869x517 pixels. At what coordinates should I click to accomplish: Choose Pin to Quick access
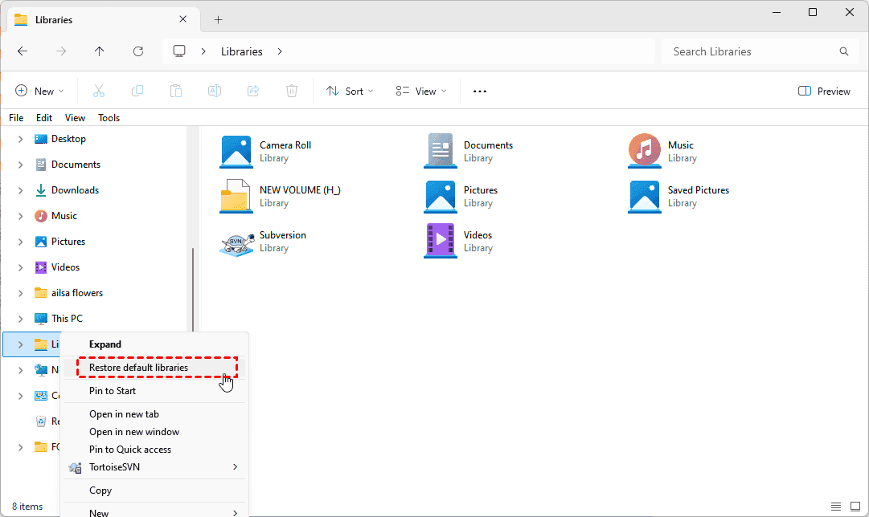pyautogui.click(x=129, y=450)
